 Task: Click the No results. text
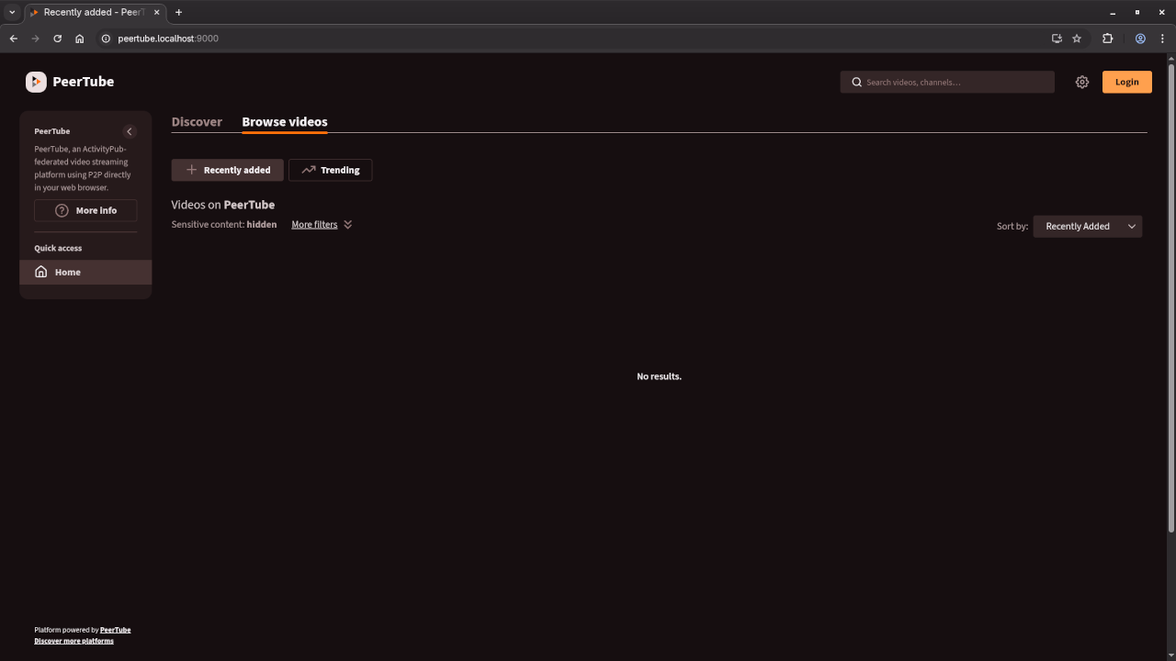(660, 376)
